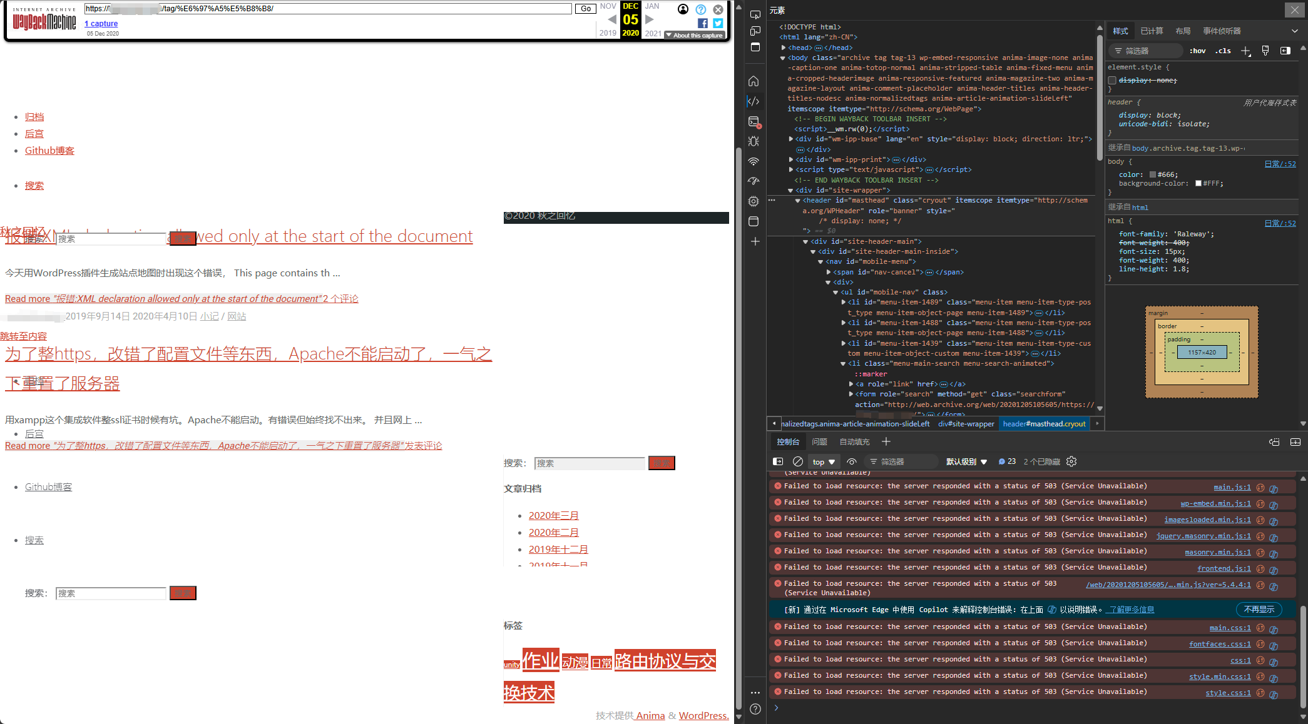Screen dimensions: 1308x724
Task: Click the Wayback URL input field
Action: 327,9
